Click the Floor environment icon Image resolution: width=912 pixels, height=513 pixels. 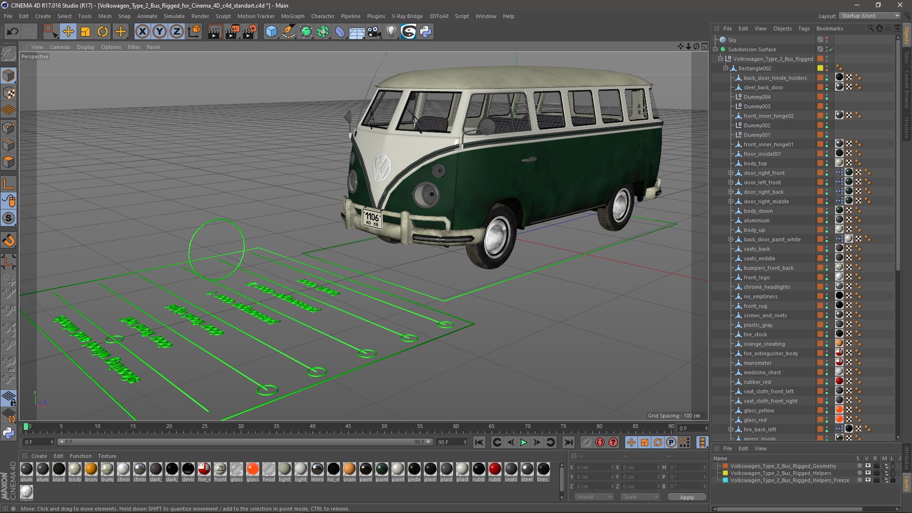point(357,32)
